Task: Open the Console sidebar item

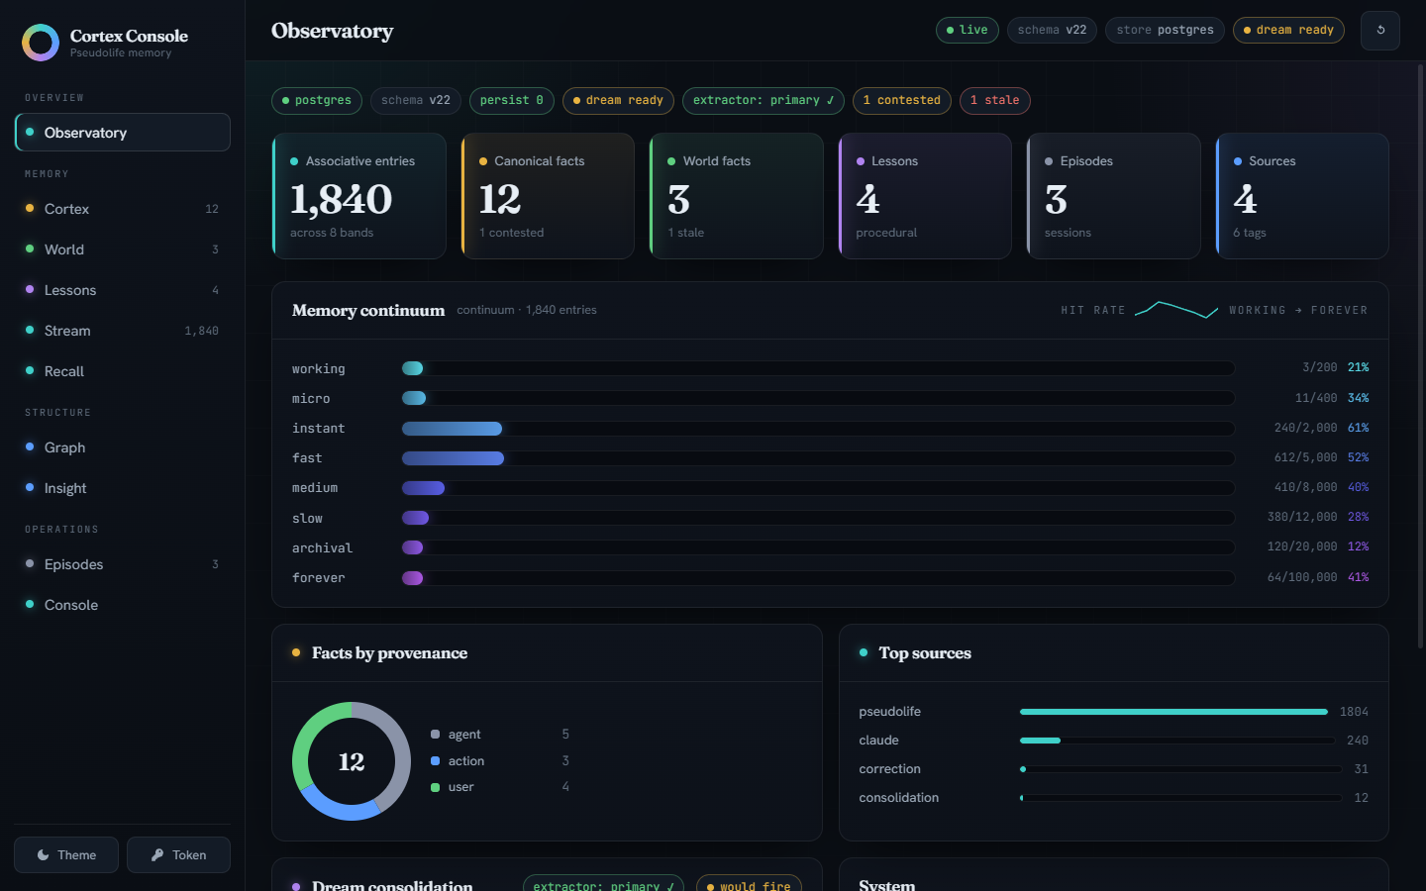Action: tap(123, 605)
